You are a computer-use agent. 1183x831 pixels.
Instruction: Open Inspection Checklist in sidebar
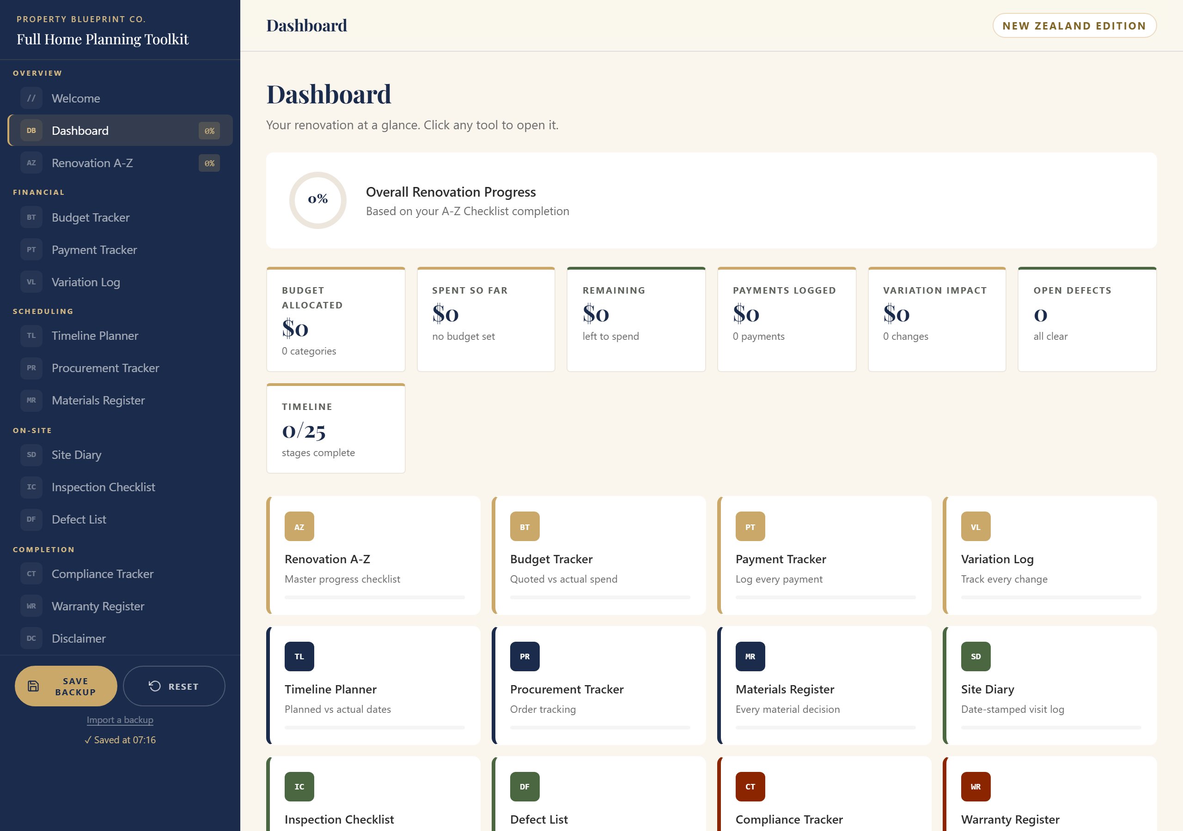coord(120,487)
